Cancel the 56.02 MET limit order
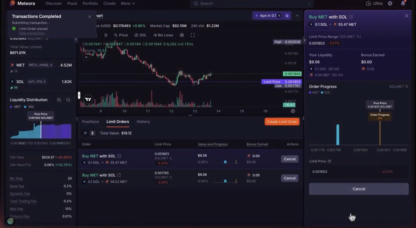Screen dimensions: 416x228 click(289, 178)
